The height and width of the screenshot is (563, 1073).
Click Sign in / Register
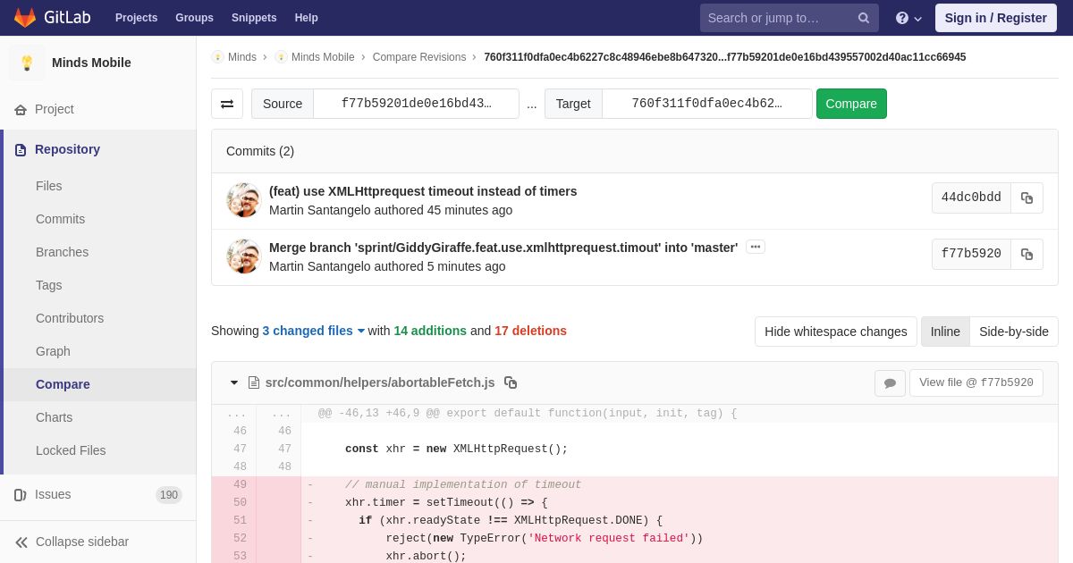click(x=996, y=18)
